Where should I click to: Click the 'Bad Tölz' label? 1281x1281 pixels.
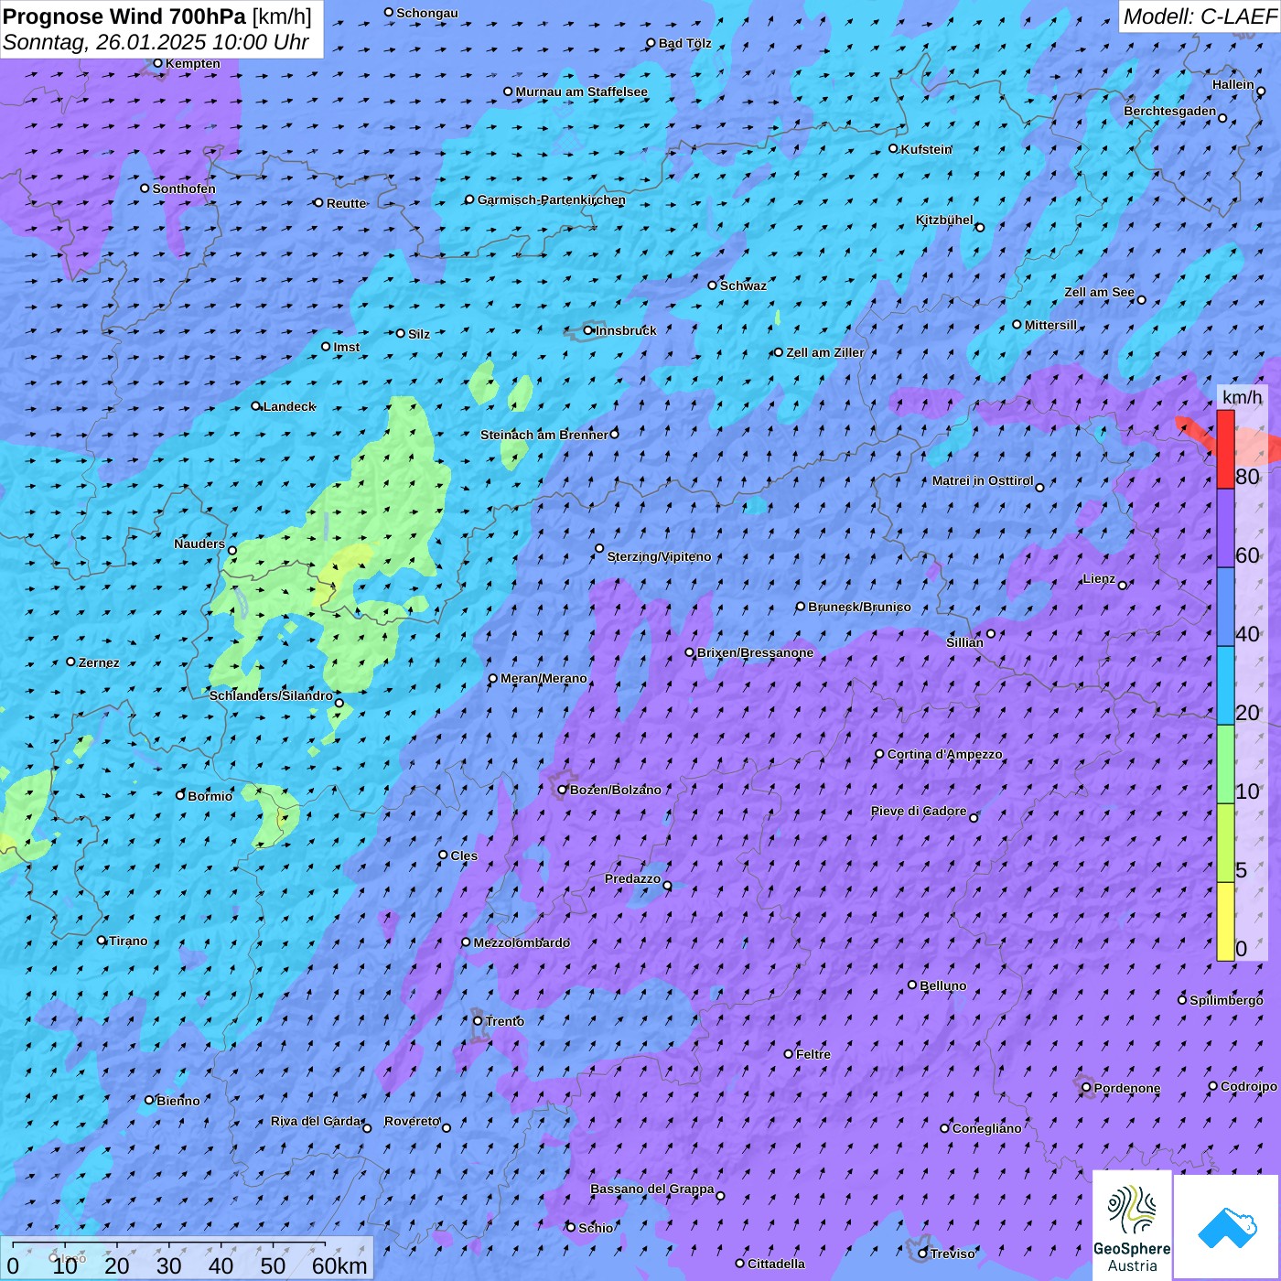click(684, 43)
